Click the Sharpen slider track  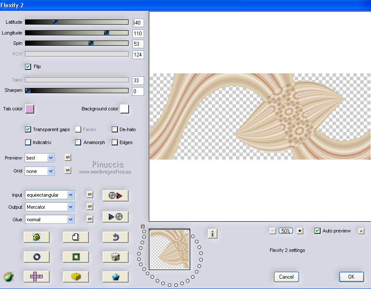[x=77, y=90]
